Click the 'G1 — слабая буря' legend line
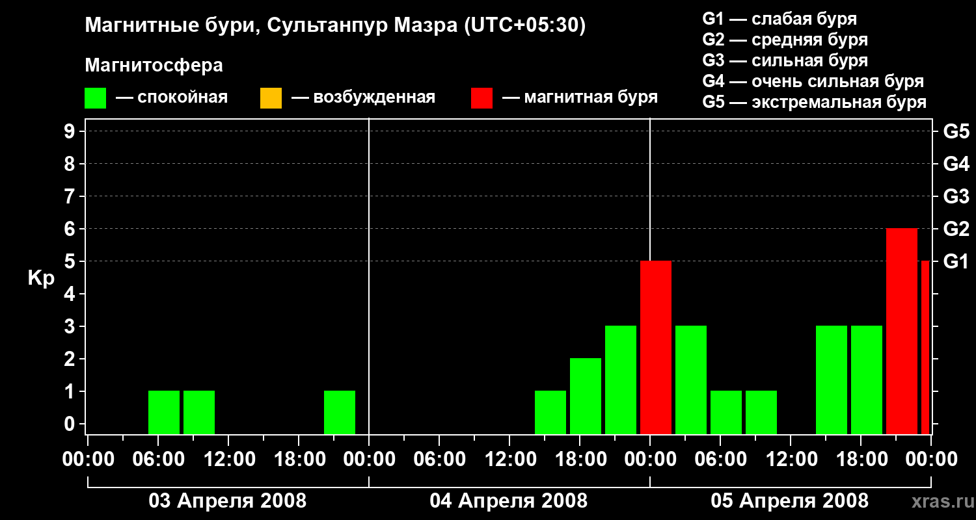The image size is (976, 520). click(x=779, y=19)
